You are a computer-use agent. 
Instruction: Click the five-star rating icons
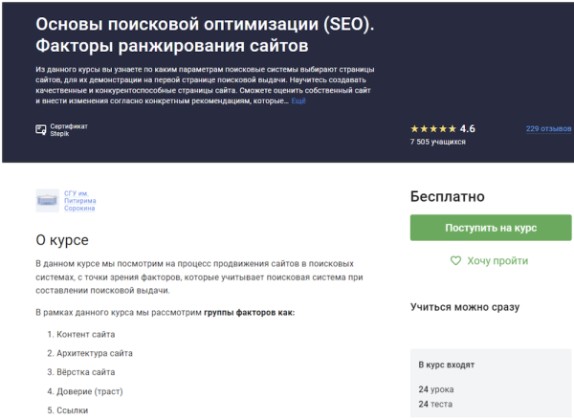433,129
